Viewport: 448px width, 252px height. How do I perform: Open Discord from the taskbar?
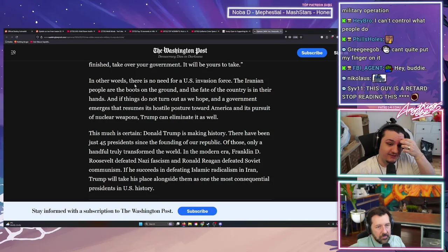(220, 224)
